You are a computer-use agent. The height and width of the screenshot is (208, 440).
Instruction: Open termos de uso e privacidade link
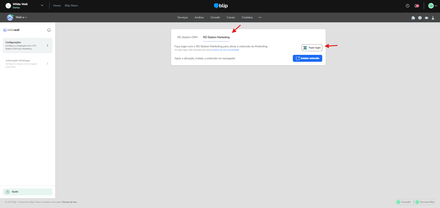pyautogui.click(x=226, y=50)
